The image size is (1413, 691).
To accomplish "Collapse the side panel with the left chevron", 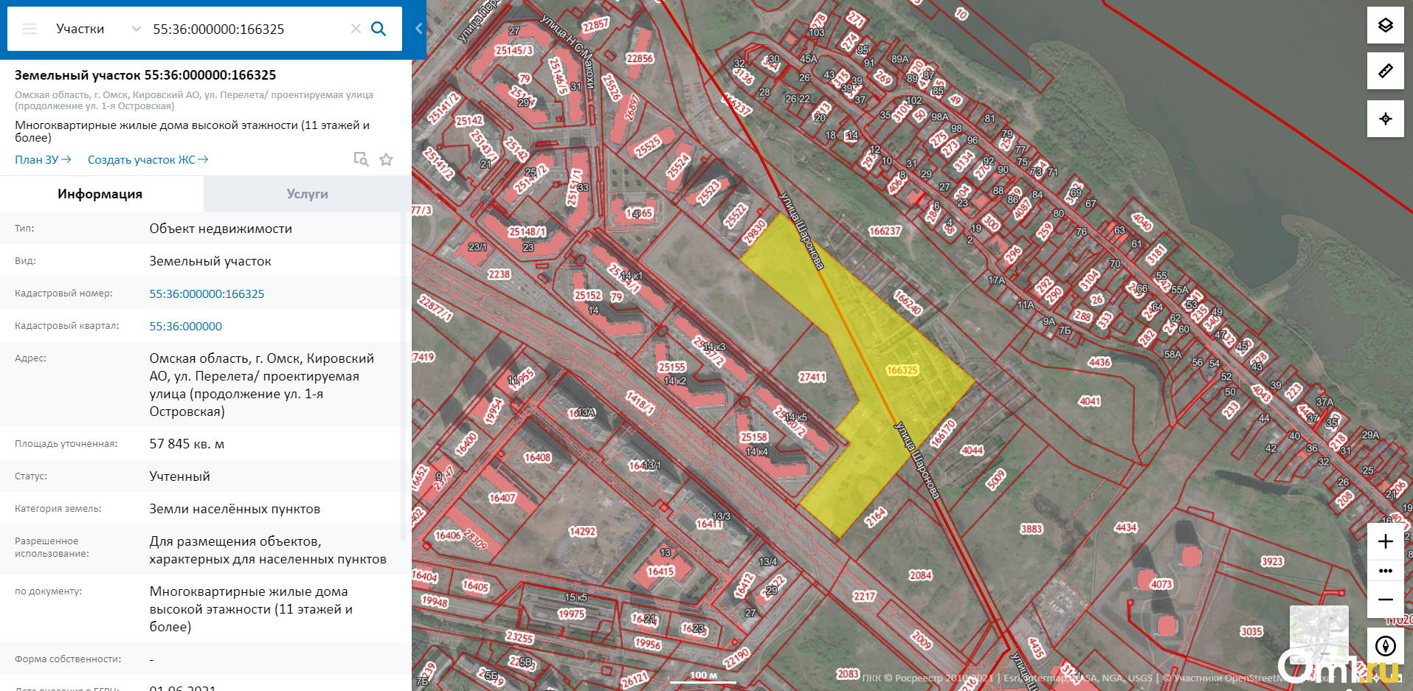I will pyautogui.click(x=418, y=29).
